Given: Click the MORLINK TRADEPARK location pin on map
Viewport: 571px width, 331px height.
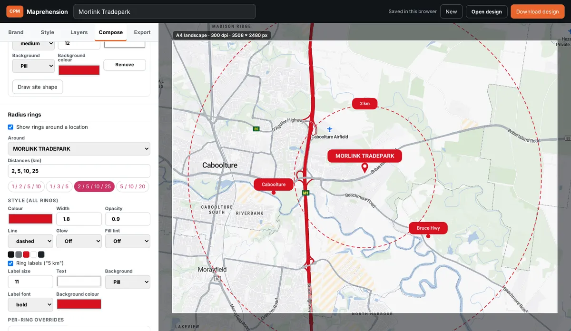Looking at the screenshot, I should [365, 168].
